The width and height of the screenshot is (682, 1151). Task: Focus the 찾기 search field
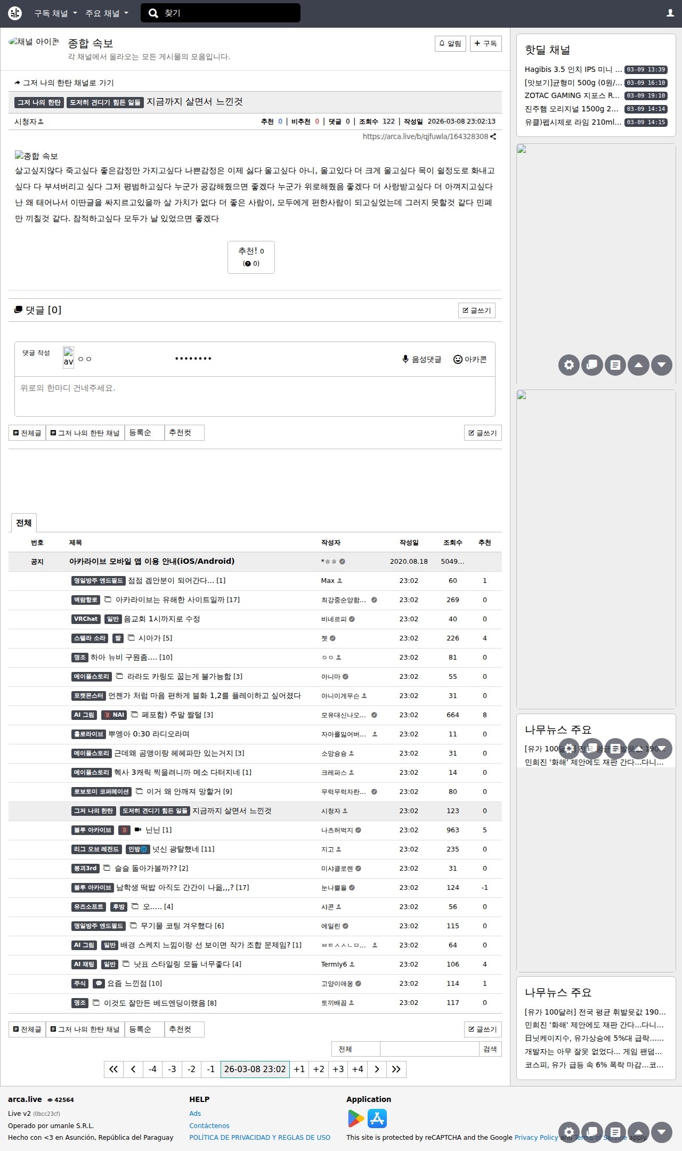pyautogui.click(x=229, y=13)
